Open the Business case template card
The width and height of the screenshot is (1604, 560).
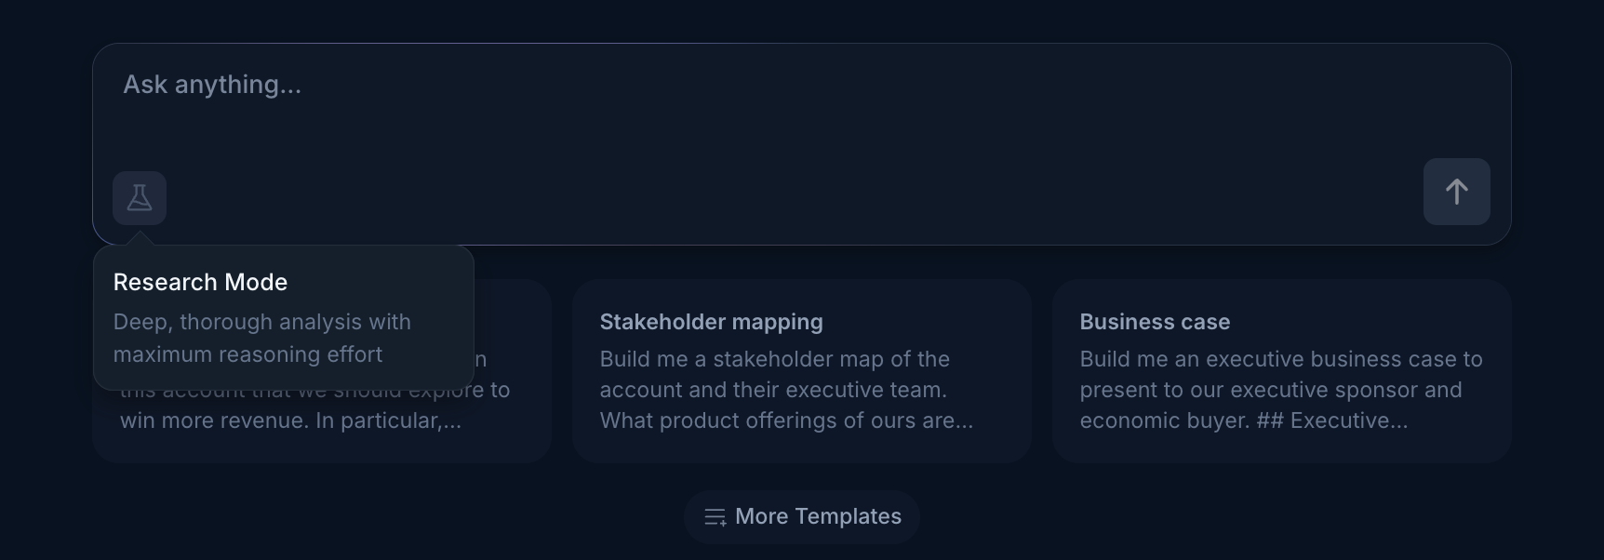pyautogui.click(x=1281, y=371)
